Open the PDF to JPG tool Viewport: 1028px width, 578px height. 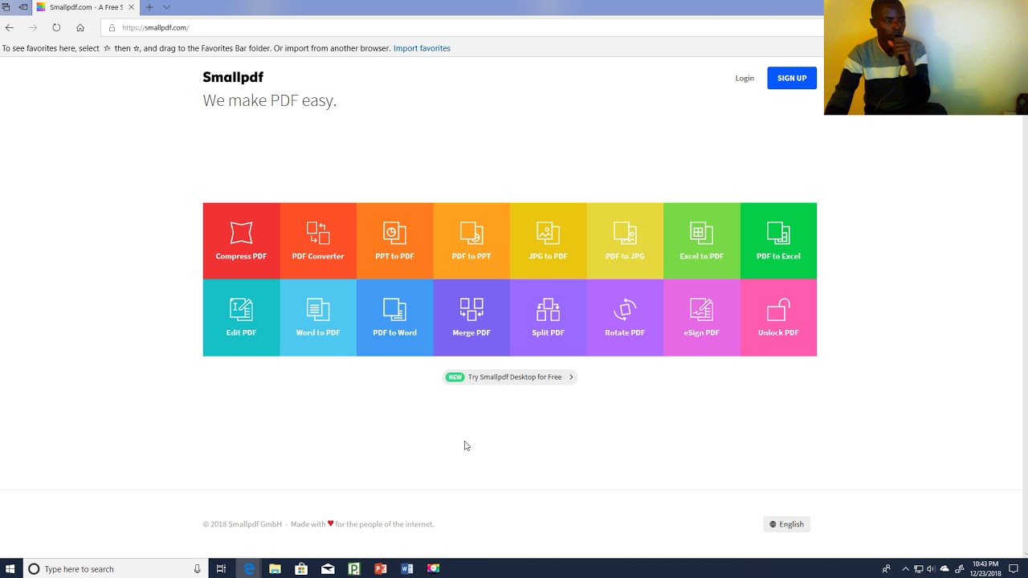coord(625,241)
